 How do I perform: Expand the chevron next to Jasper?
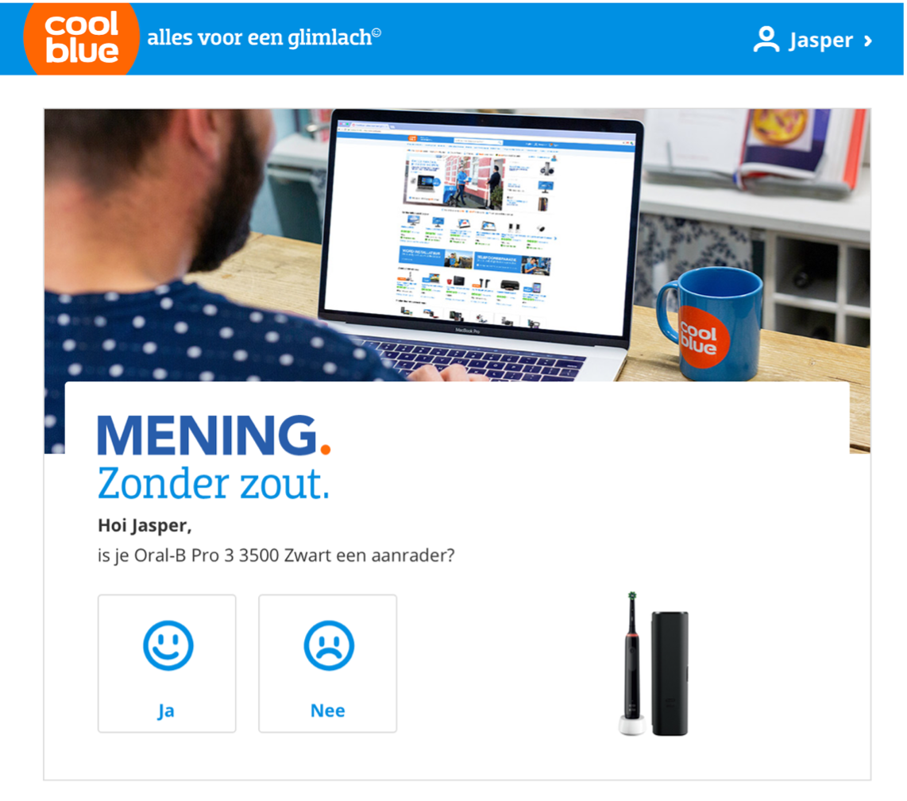pyautogui.click(x=867, y=41)
